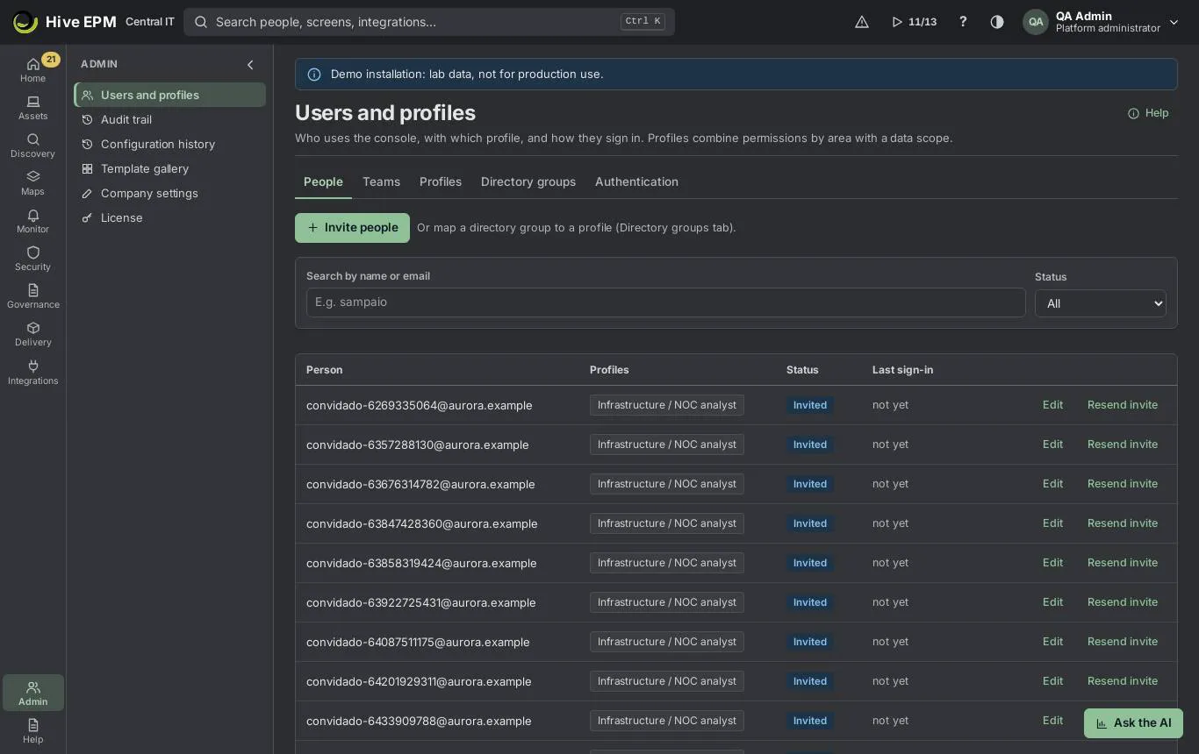Viewport: 1199px width, 754px height.
Task: Switch to the Authentication tab
Action: 636,181
